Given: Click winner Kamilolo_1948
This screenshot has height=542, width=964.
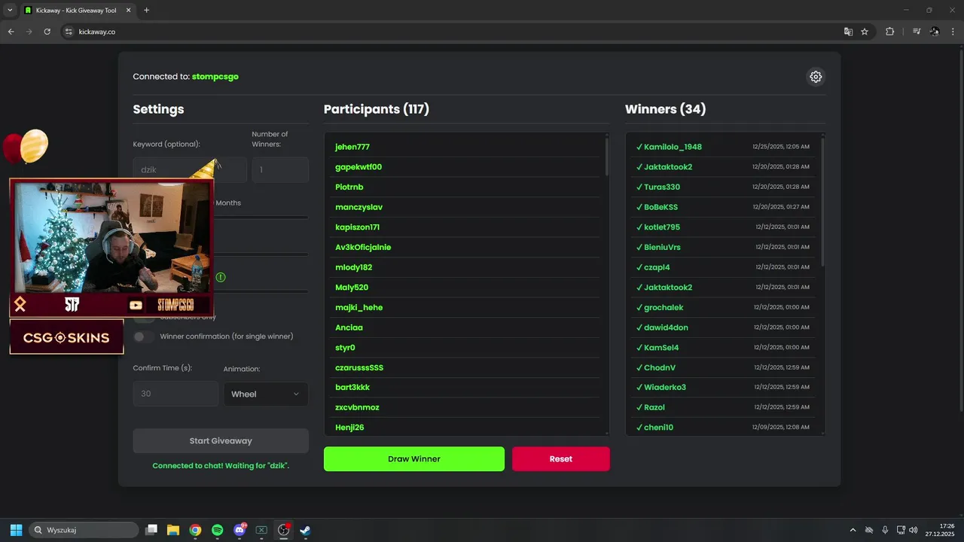Looking at the screenshot, I should tap(673, 147).
